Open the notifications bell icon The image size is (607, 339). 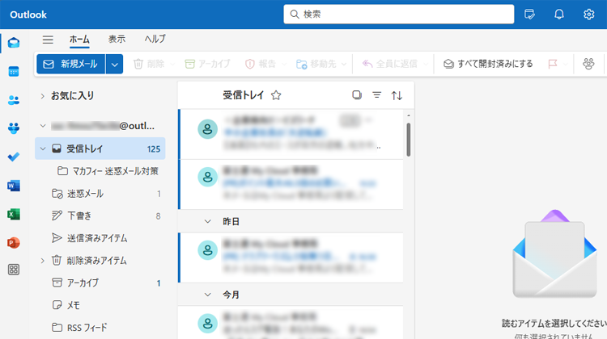click(x=558, y=15)
